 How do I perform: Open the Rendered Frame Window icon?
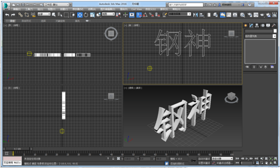[256, 15]
